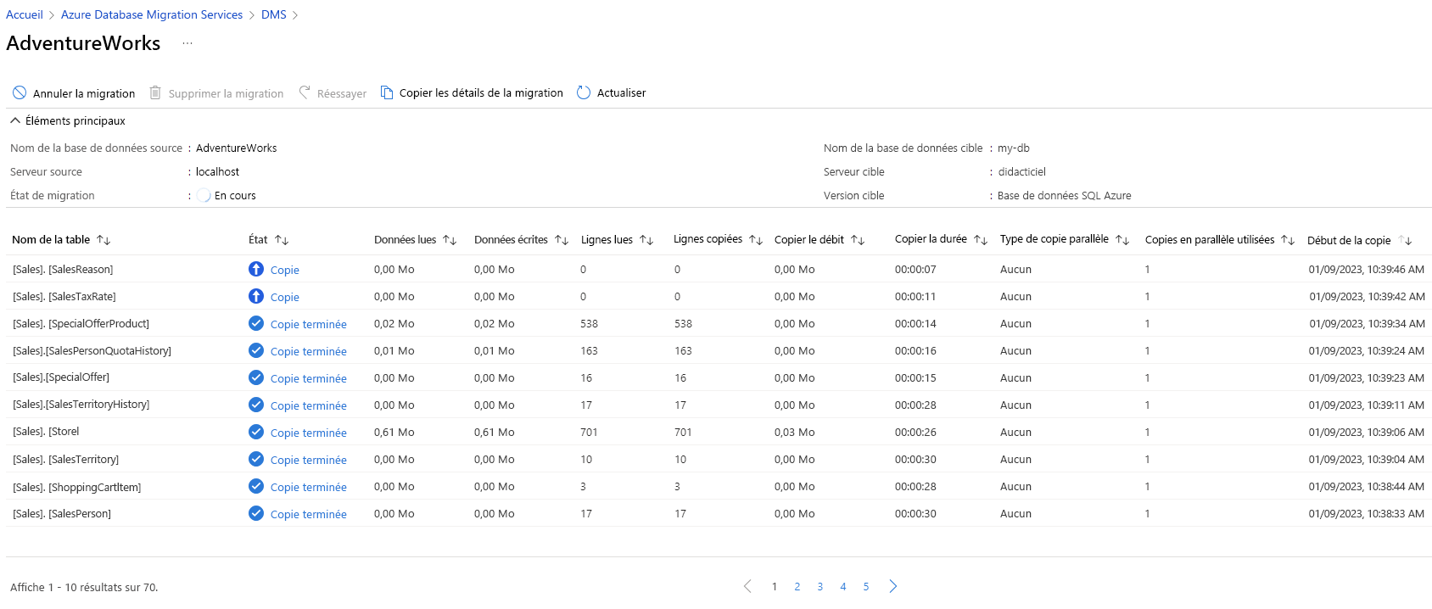Open the Copie link for SalesTaxRate
Screen dimensions: 1432x609
point(285,297)
